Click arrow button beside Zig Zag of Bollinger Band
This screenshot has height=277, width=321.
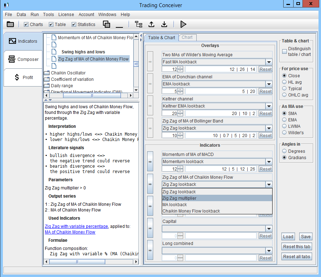[x=150, y=128]
